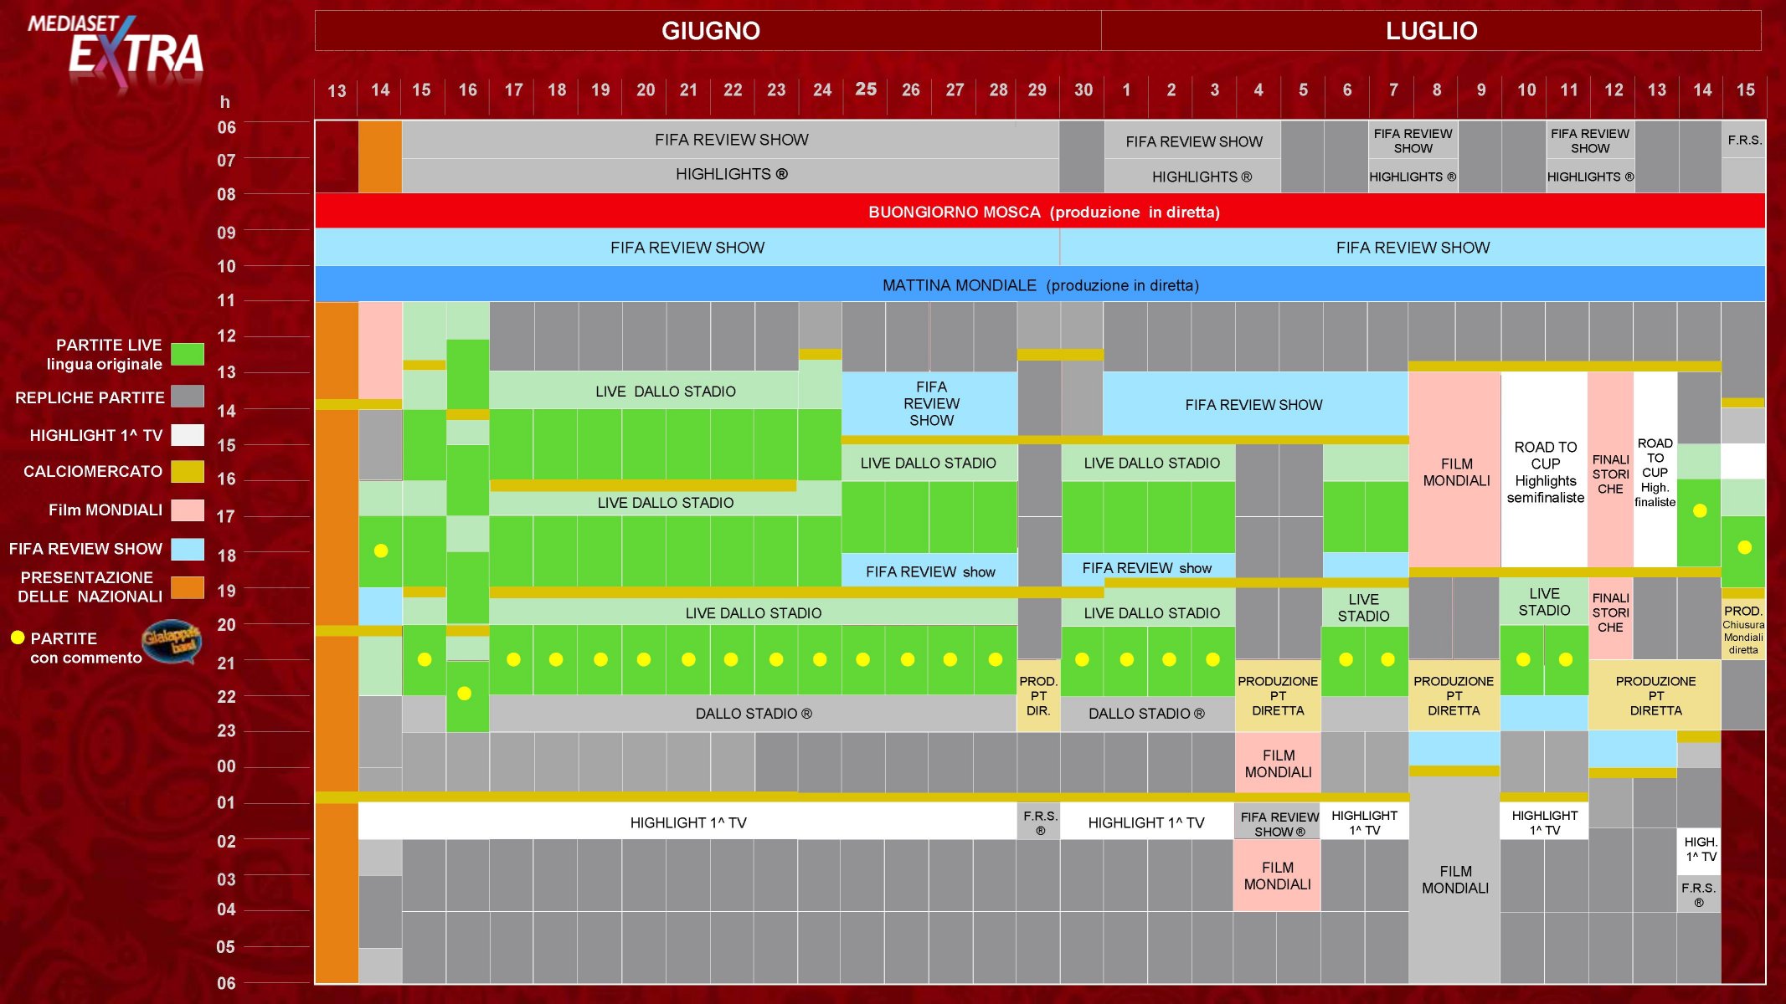Click the yellow comment dot in 16 June column
The height and width of the screenshot is (1004, 1786).
465,694
